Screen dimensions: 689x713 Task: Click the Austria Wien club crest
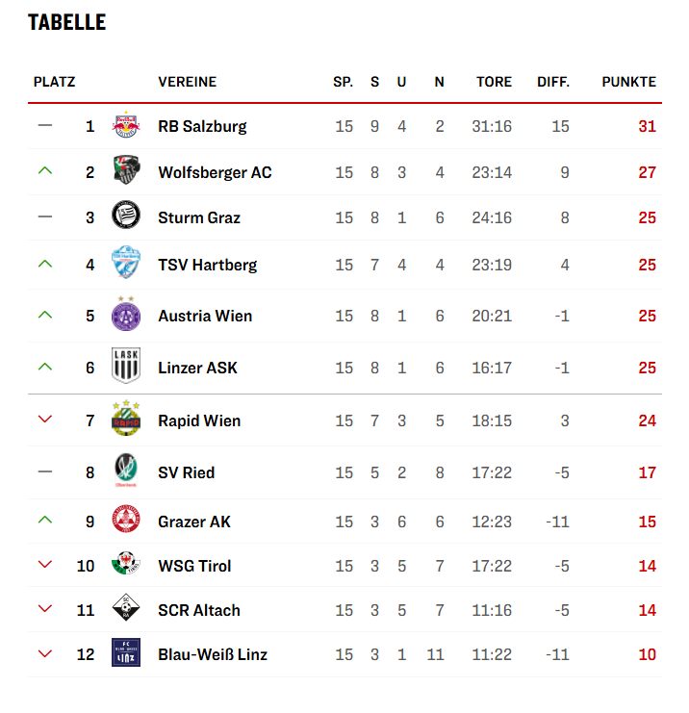coord(124,315)
